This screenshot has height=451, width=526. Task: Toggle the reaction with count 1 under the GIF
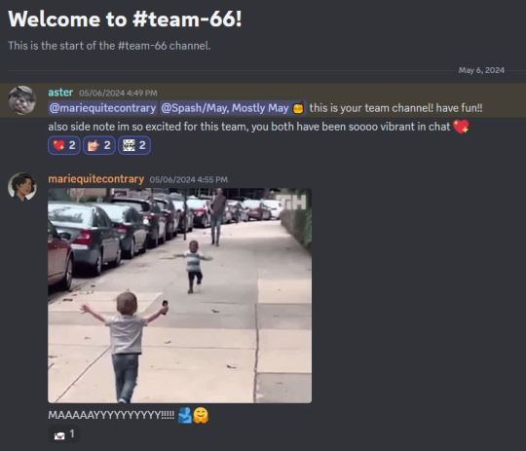point(63,434)
